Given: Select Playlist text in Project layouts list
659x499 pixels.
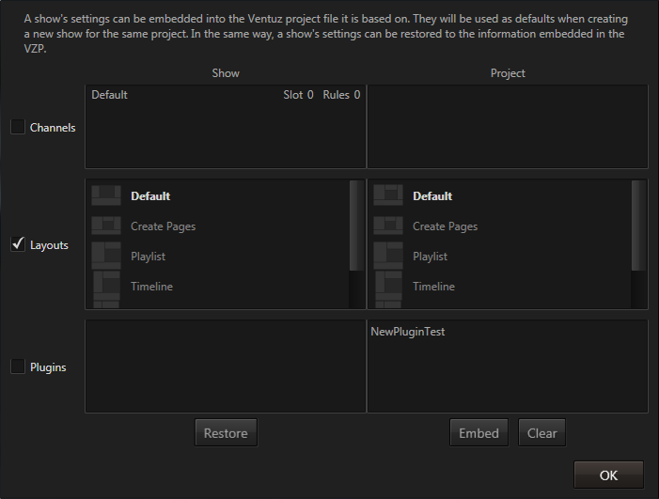Looking at the screenshot, I should point(430,257).
